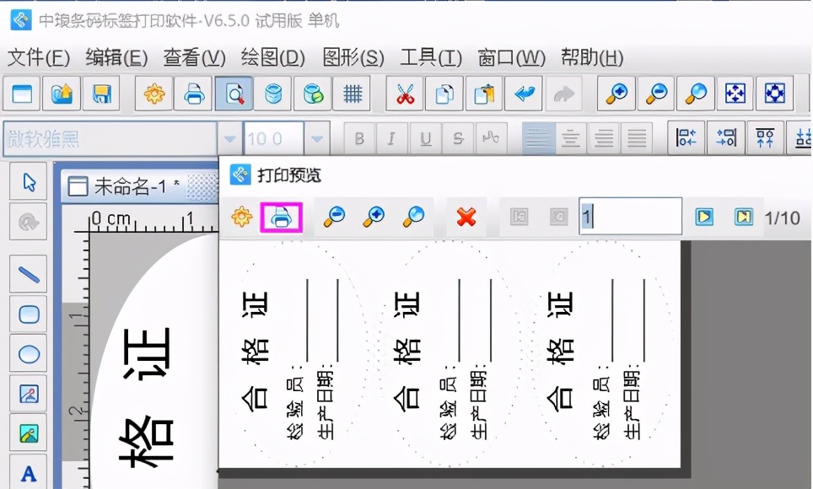Open the 绘图(D) menu
The height and width of the screenshot is (489, 813).
pos(272,57)
